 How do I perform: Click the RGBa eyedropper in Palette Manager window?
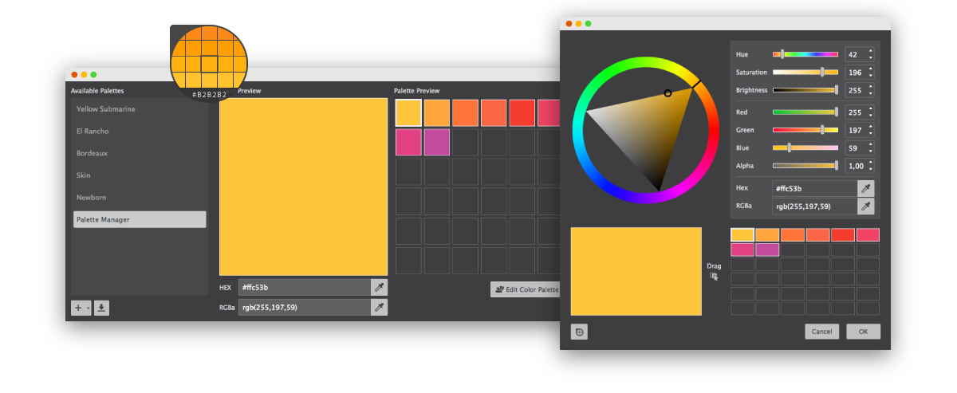(x=380, y=307)
